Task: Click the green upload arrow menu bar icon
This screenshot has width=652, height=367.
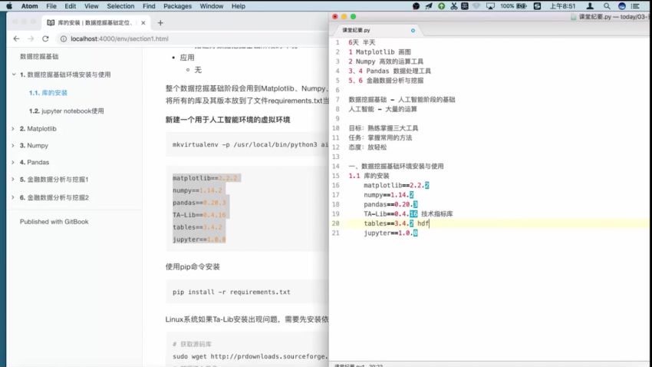Action: coord(441,6)
